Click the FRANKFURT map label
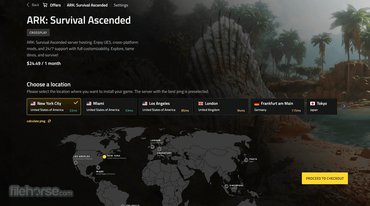Viewport: 370px width, 206px height. click(x=164, y=153)
